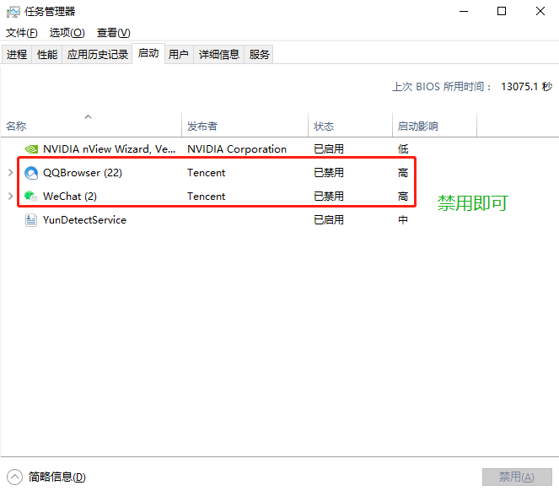
Task: Collapse to brief info with the circle arrow icon
Action: coord(14,477)
